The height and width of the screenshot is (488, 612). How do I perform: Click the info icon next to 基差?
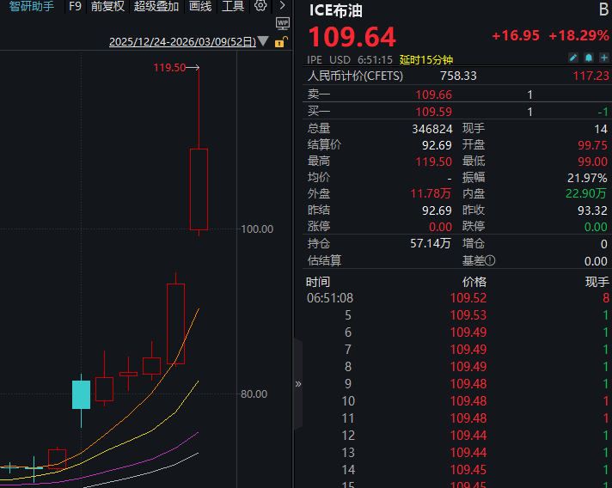point(490,260)
